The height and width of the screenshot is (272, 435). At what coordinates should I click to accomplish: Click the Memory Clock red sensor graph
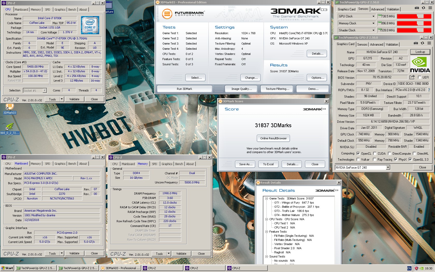point(414,23)
